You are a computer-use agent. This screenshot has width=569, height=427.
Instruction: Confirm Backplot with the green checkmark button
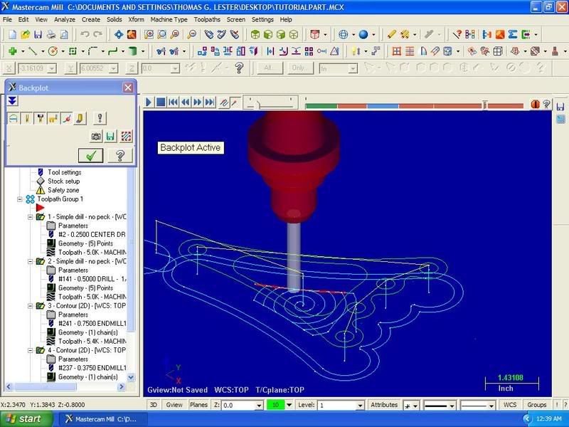(x=91, y=156)
